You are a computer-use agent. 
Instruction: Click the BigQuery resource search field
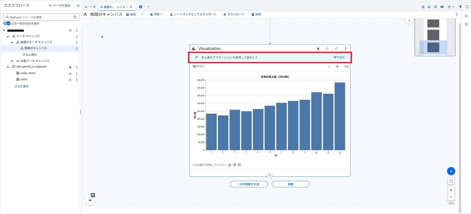pos(40,17)
